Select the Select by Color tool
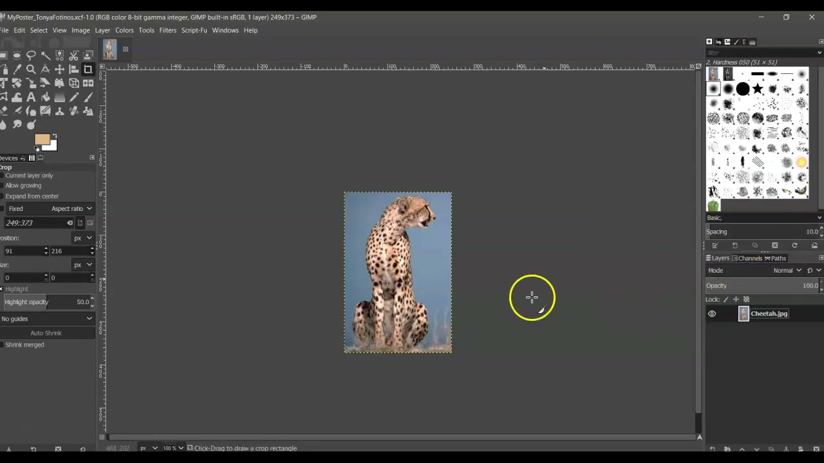824x463 pixels. [60, 56]
